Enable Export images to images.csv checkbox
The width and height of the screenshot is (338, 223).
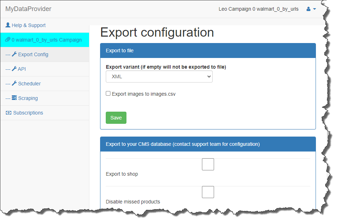click(108, 94)
